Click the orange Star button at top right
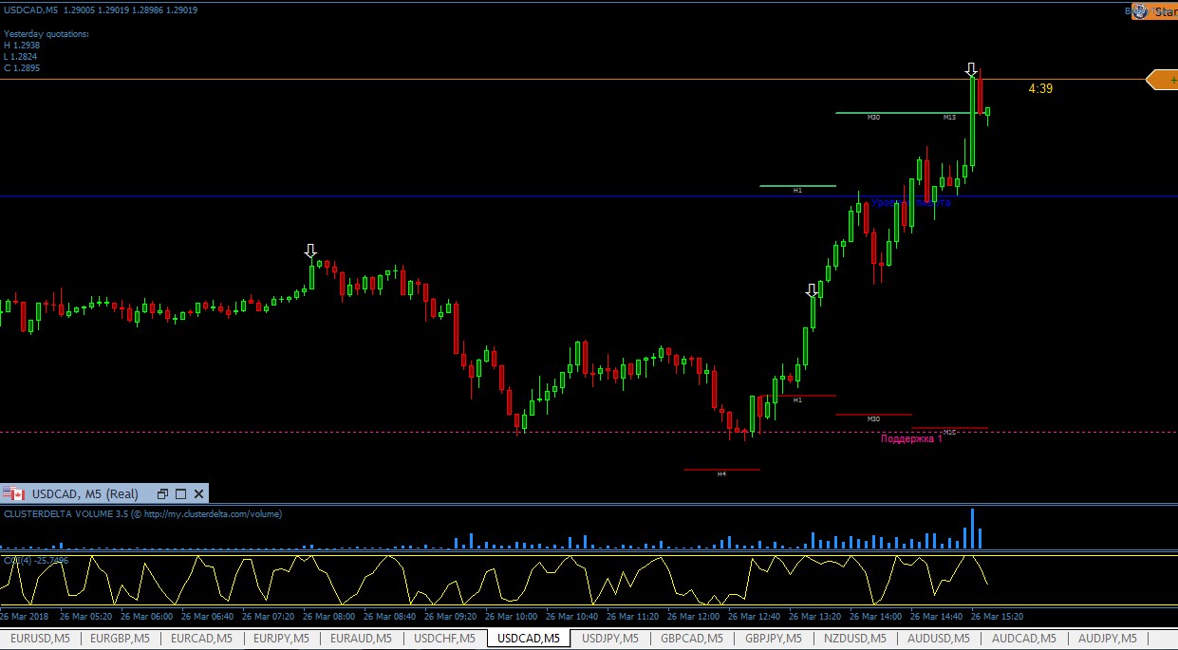 1155,12
